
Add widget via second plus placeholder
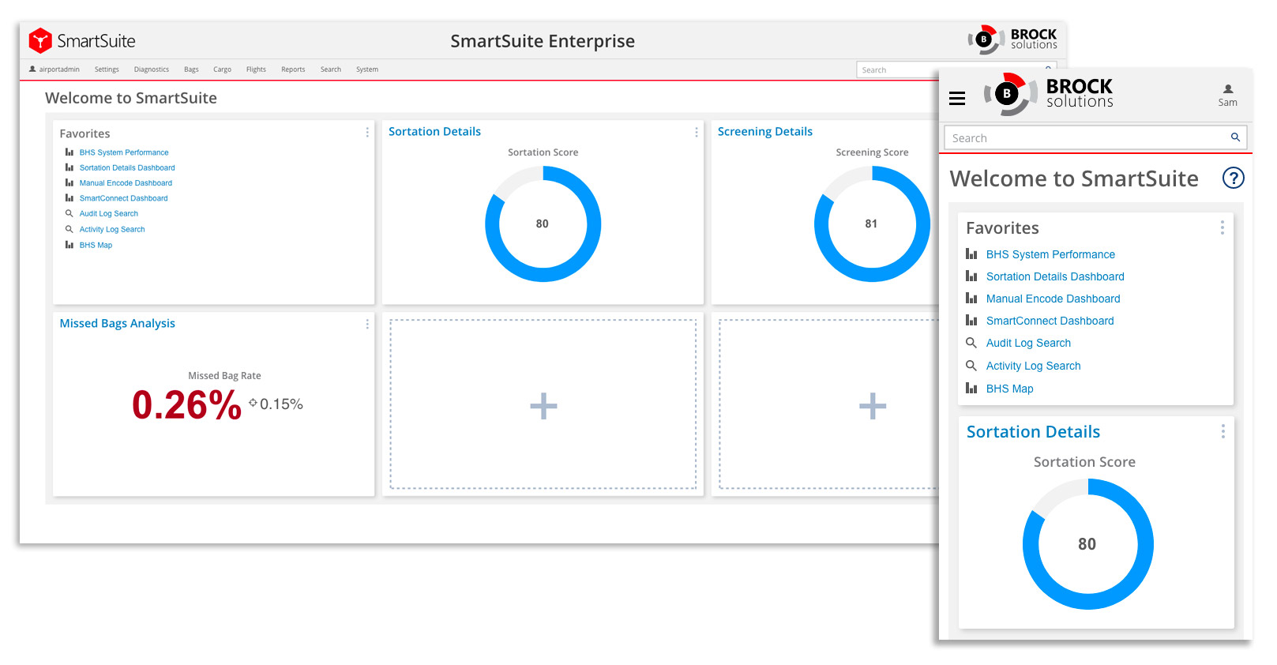pos(873,406)
